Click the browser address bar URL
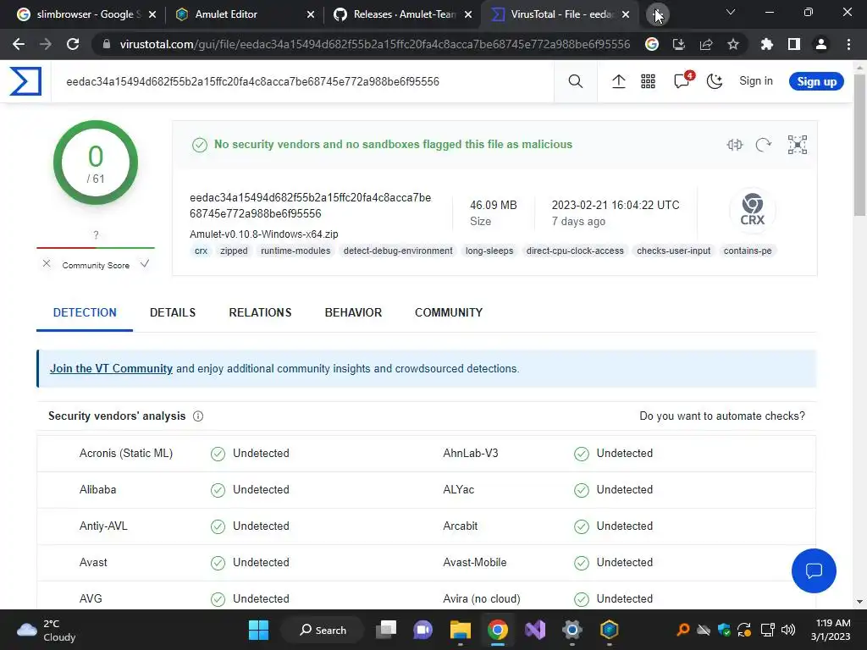Viewport: 867px width, 650px height. pos(374,44)
